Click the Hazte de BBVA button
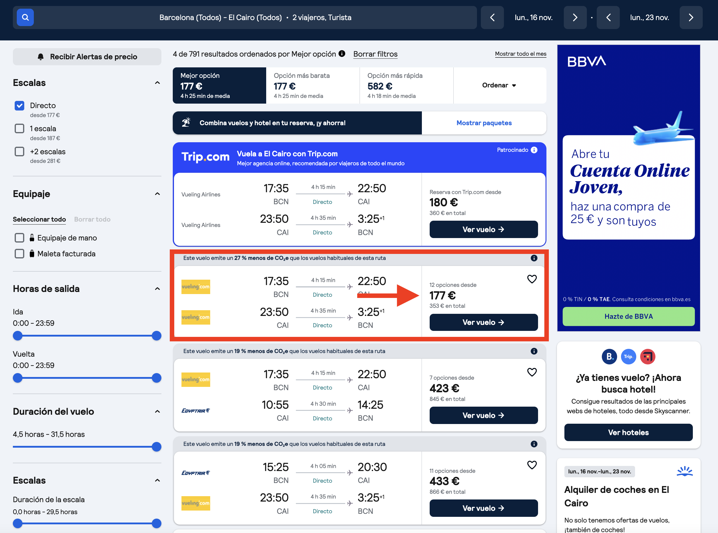The image size is (718, 533). pyautogui.click(x=628, y=317)
